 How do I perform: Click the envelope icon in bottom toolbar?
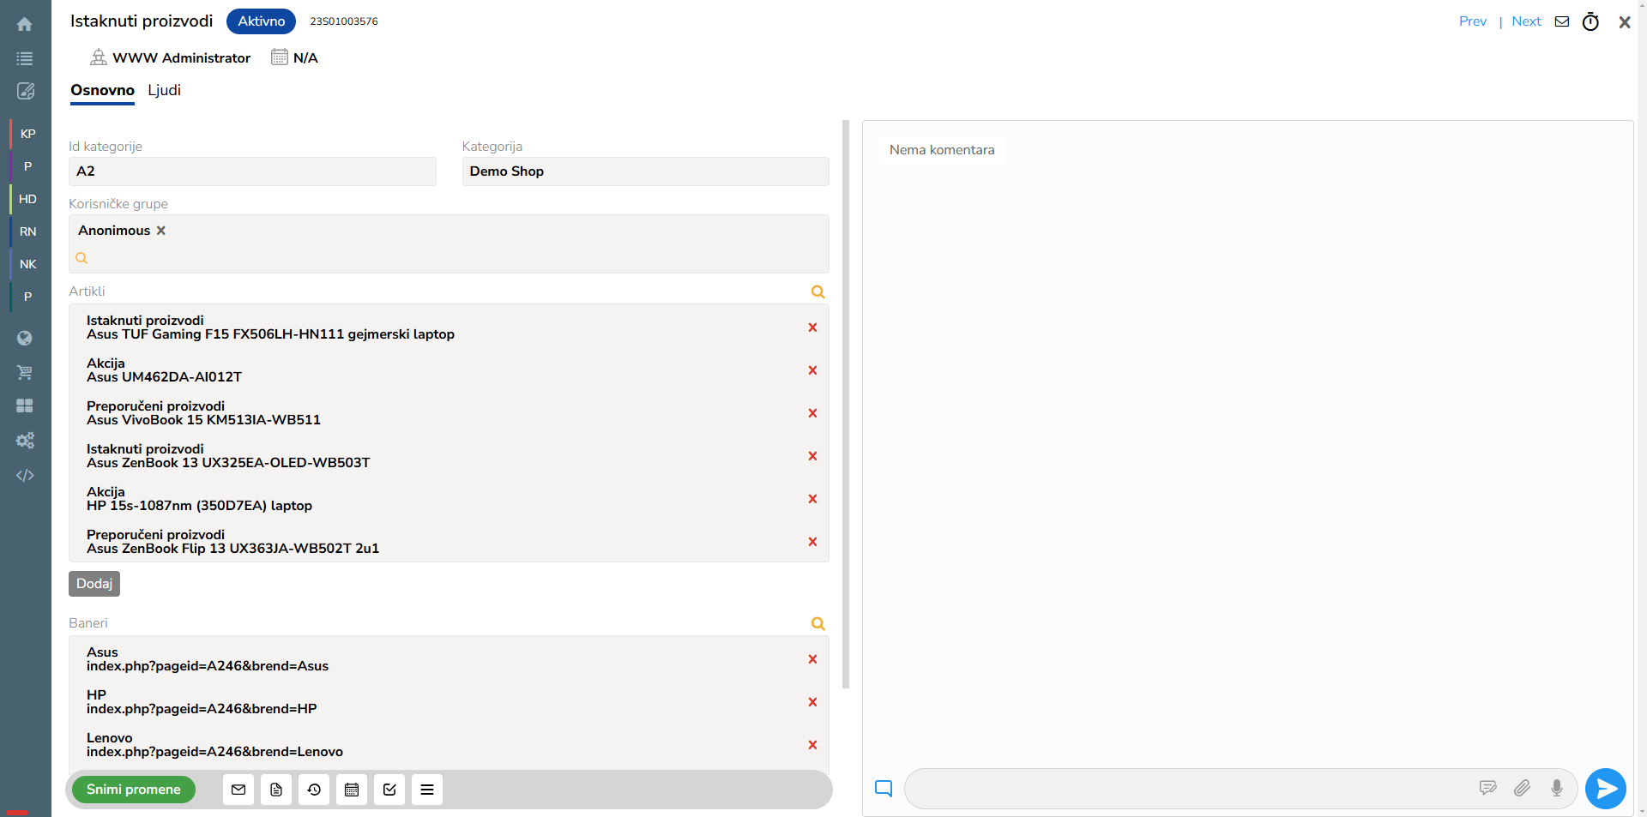pos(238,790)
